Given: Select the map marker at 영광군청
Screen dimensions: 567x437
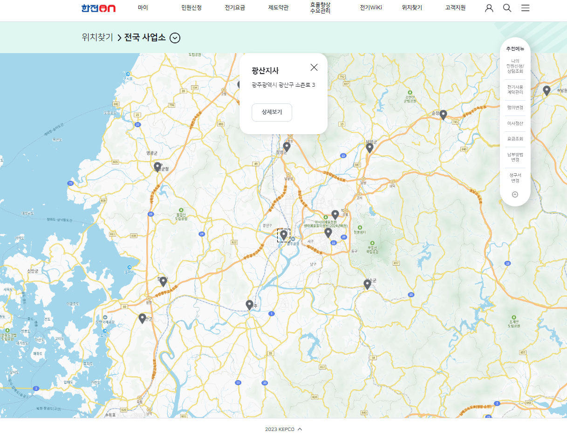Looking at the screenshot, I should (157, 167).
